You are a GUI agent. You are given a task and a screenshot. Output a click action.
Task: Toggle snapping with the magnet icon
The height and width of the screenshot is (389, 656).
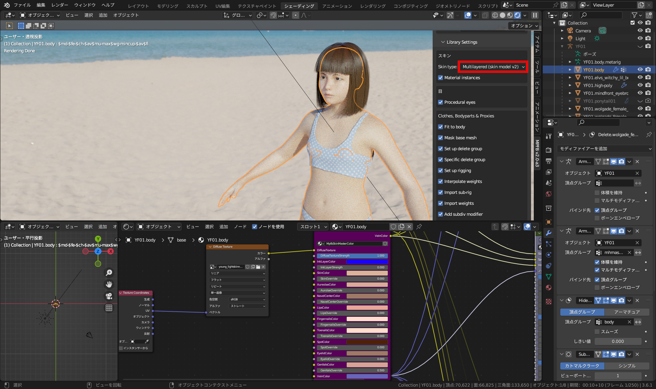click(273, 15)
